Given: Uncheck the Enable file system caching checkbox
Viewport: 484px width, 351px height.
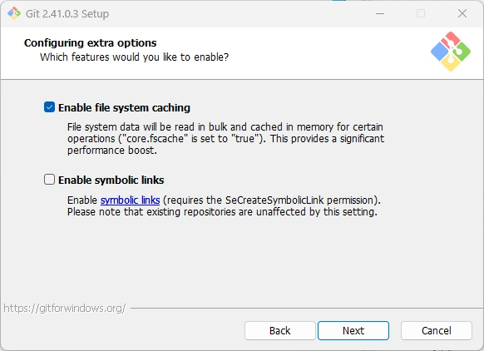Looking at the screenshot, I should (x=49, y=107).
